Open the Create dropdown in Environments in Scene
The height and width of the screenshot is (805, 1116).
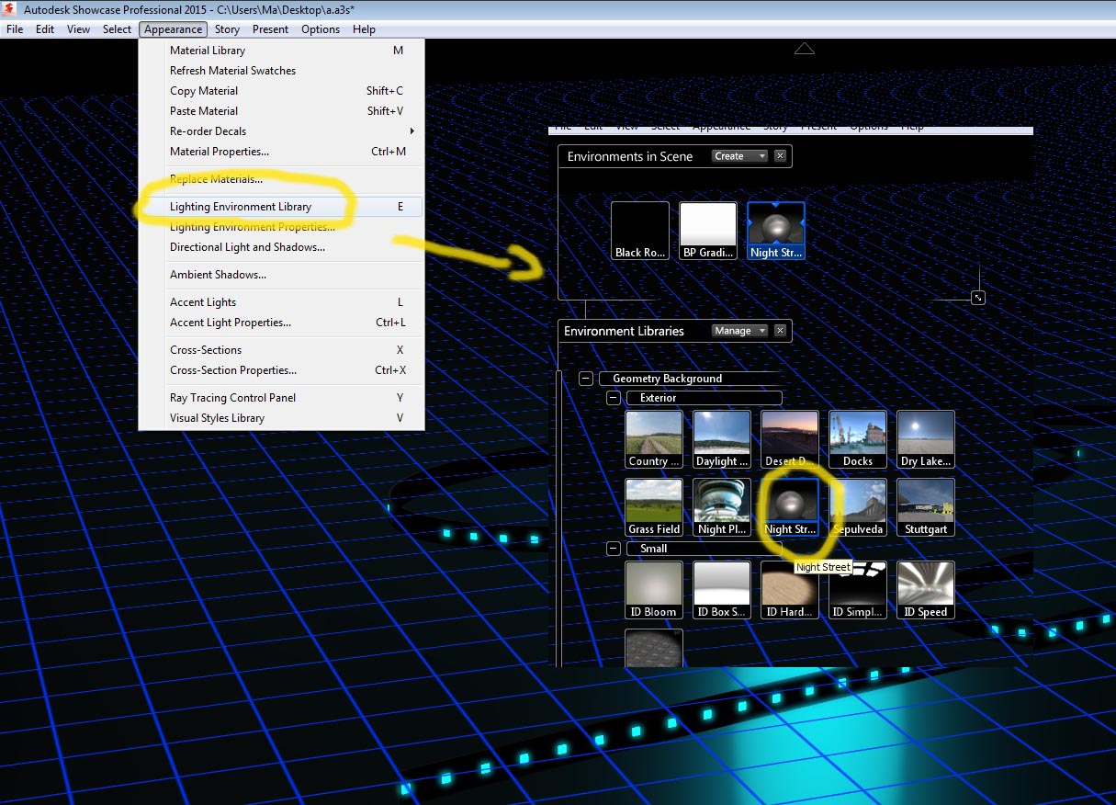738,155
